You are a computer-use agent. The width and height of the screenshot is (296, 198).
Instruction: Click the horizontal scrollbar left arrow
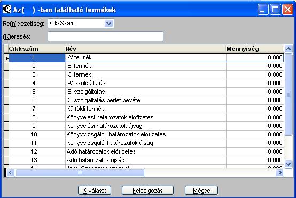10,172
